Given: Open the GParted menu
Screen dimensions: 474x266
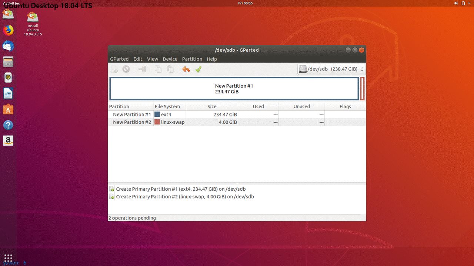Looking at the screenshot, I should (x=119, y=59).
